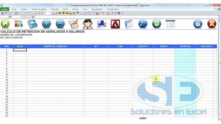Open the businessman user icon

(x=88, y=24)
